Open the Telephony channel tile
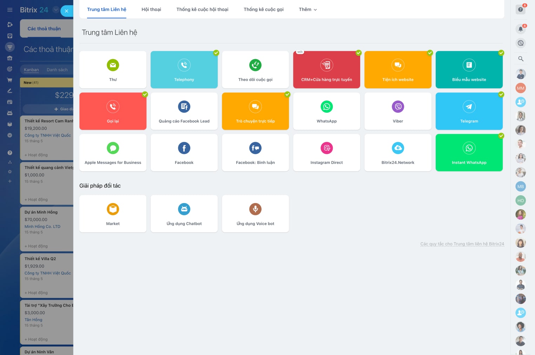Image resolution: width=535 pixels, height=355 pixels. pos(184,70)
